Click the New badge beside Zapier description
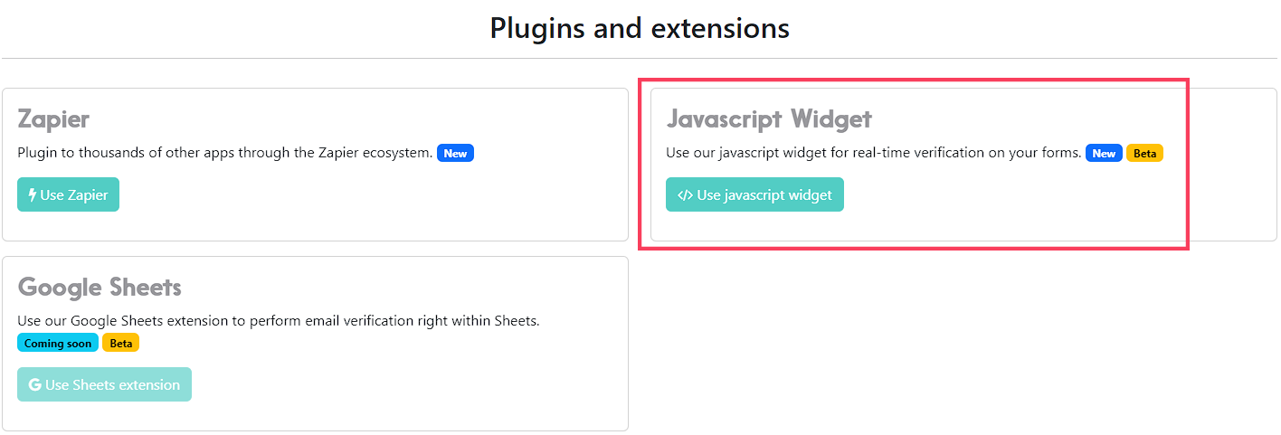Viewport: 1281px width, 435px height. [x=455, y=153]
